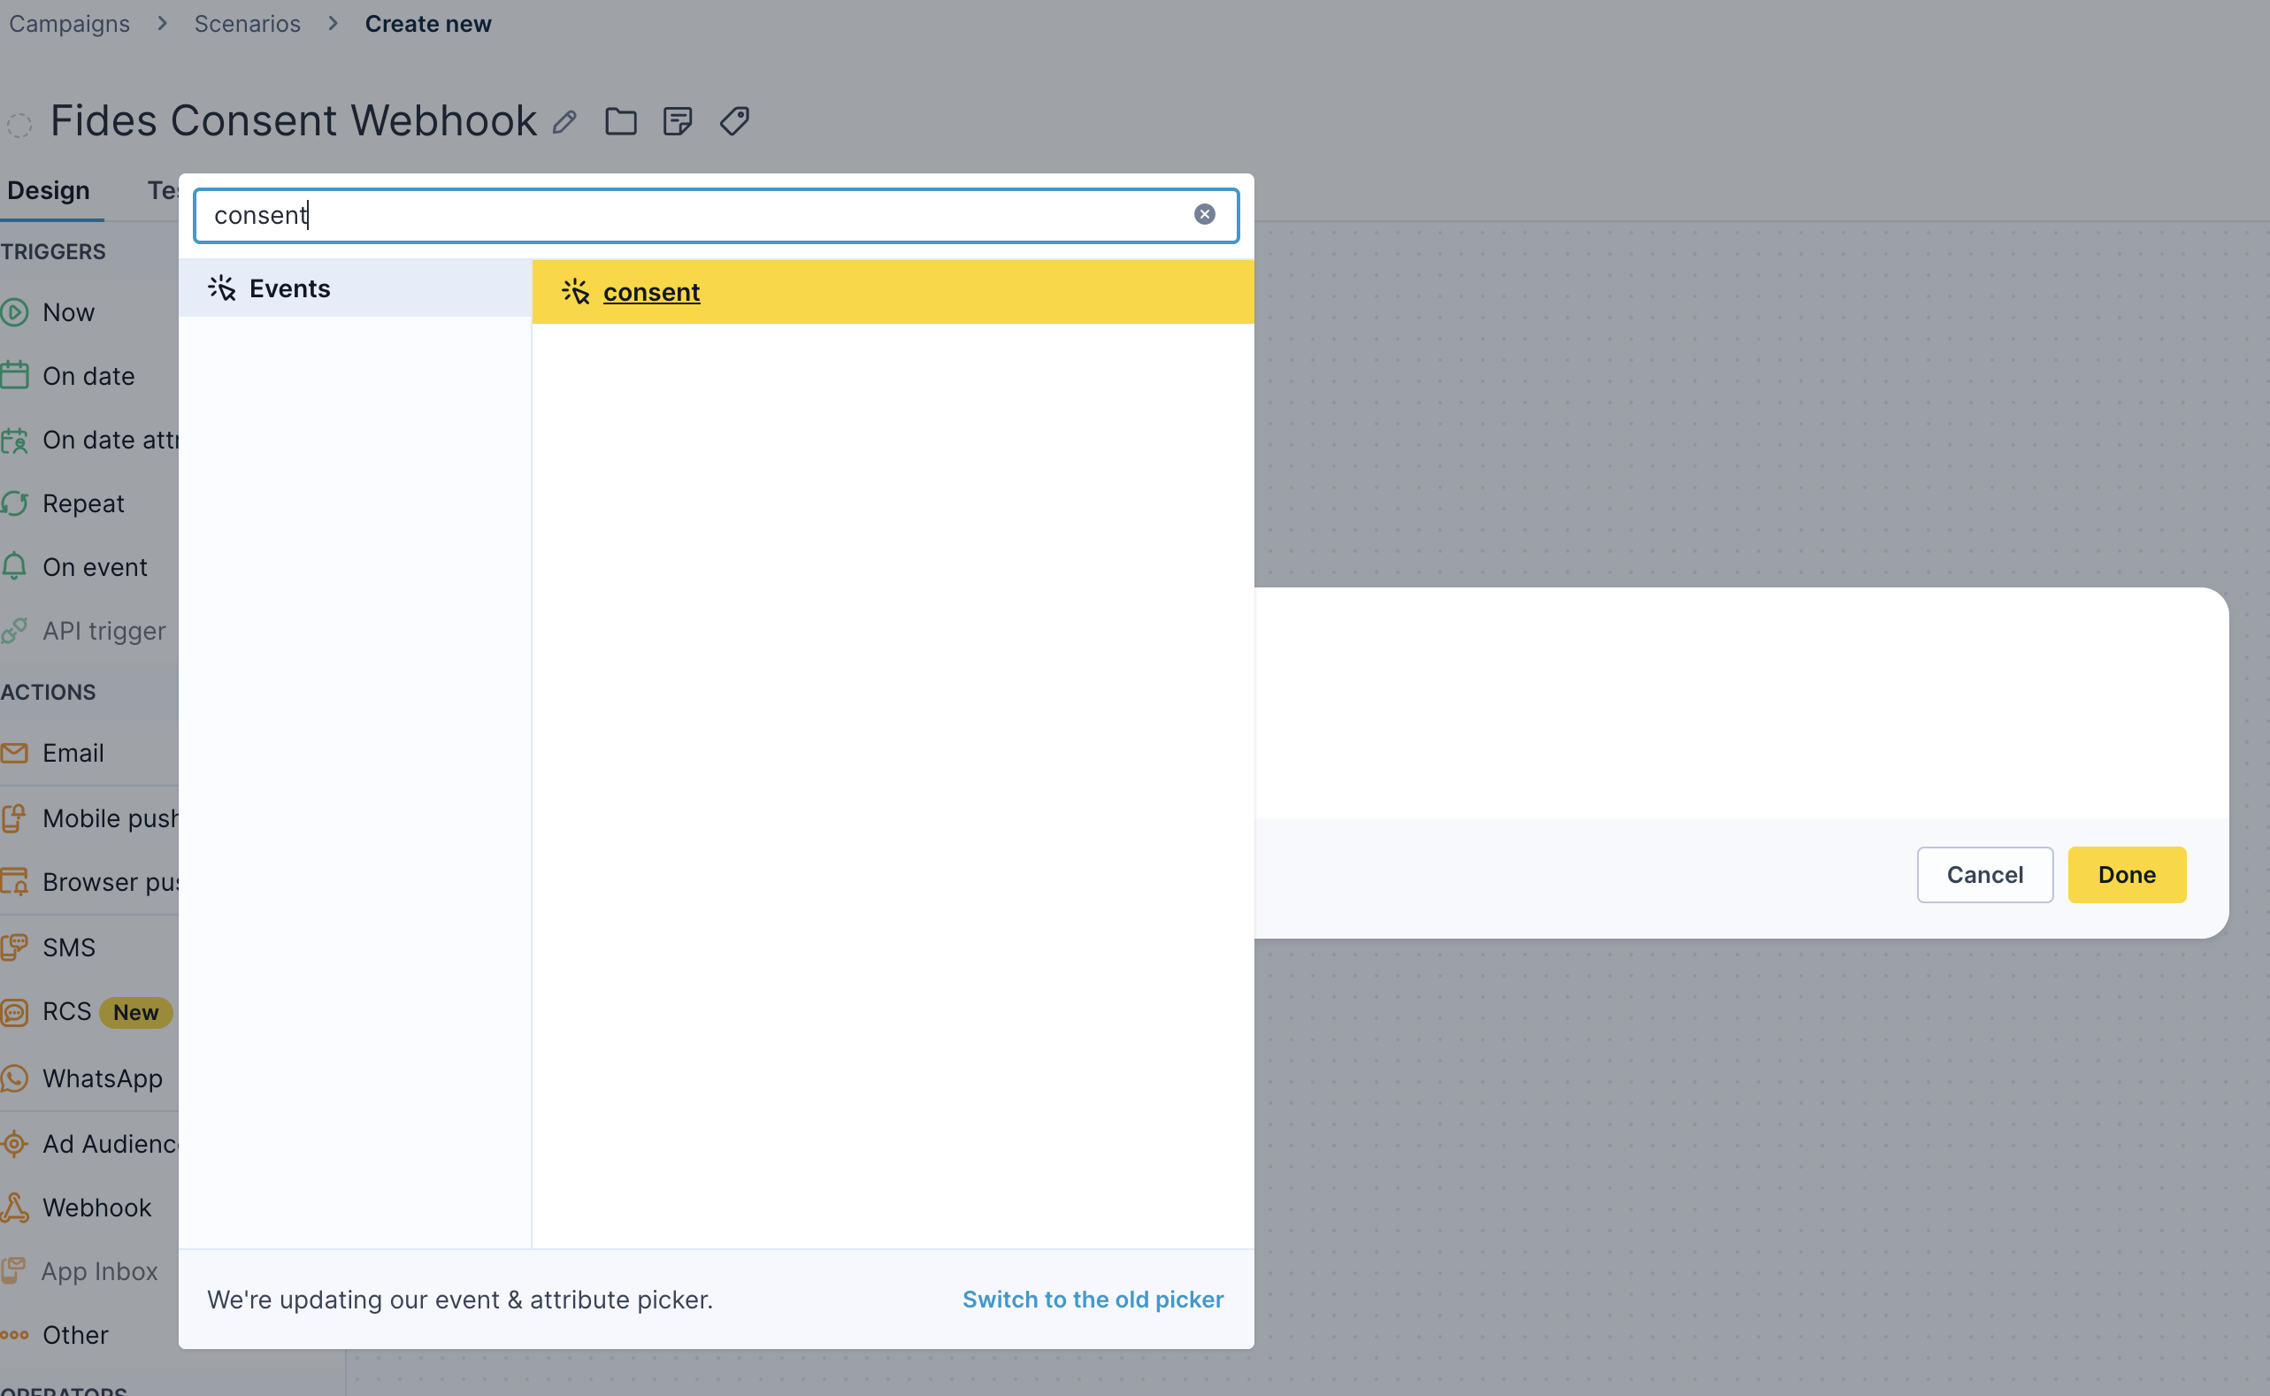Select the consent event result
The image size is (2270, 1396).
(651, 293)
